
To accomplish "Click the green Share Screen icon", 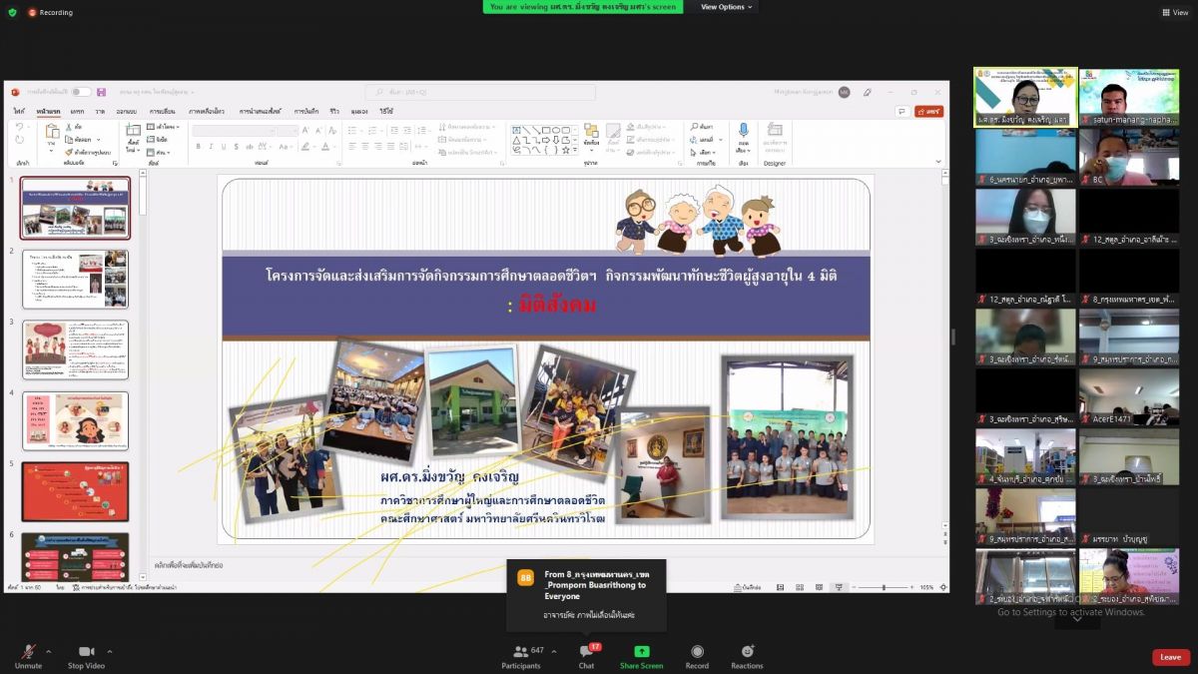I will point(641,652).
